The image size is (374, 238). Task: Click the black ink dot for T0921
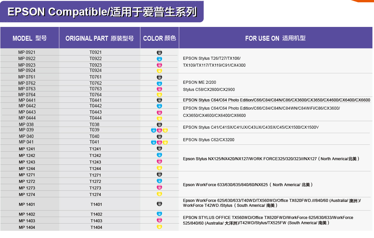coord(159,53)
